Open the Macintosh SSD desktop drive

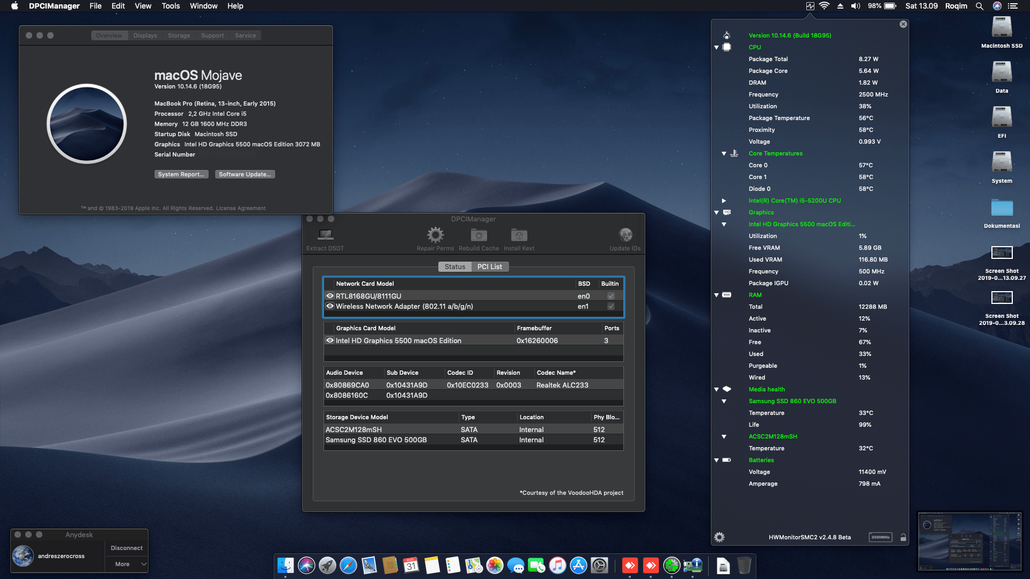[x=1002, y=32]
